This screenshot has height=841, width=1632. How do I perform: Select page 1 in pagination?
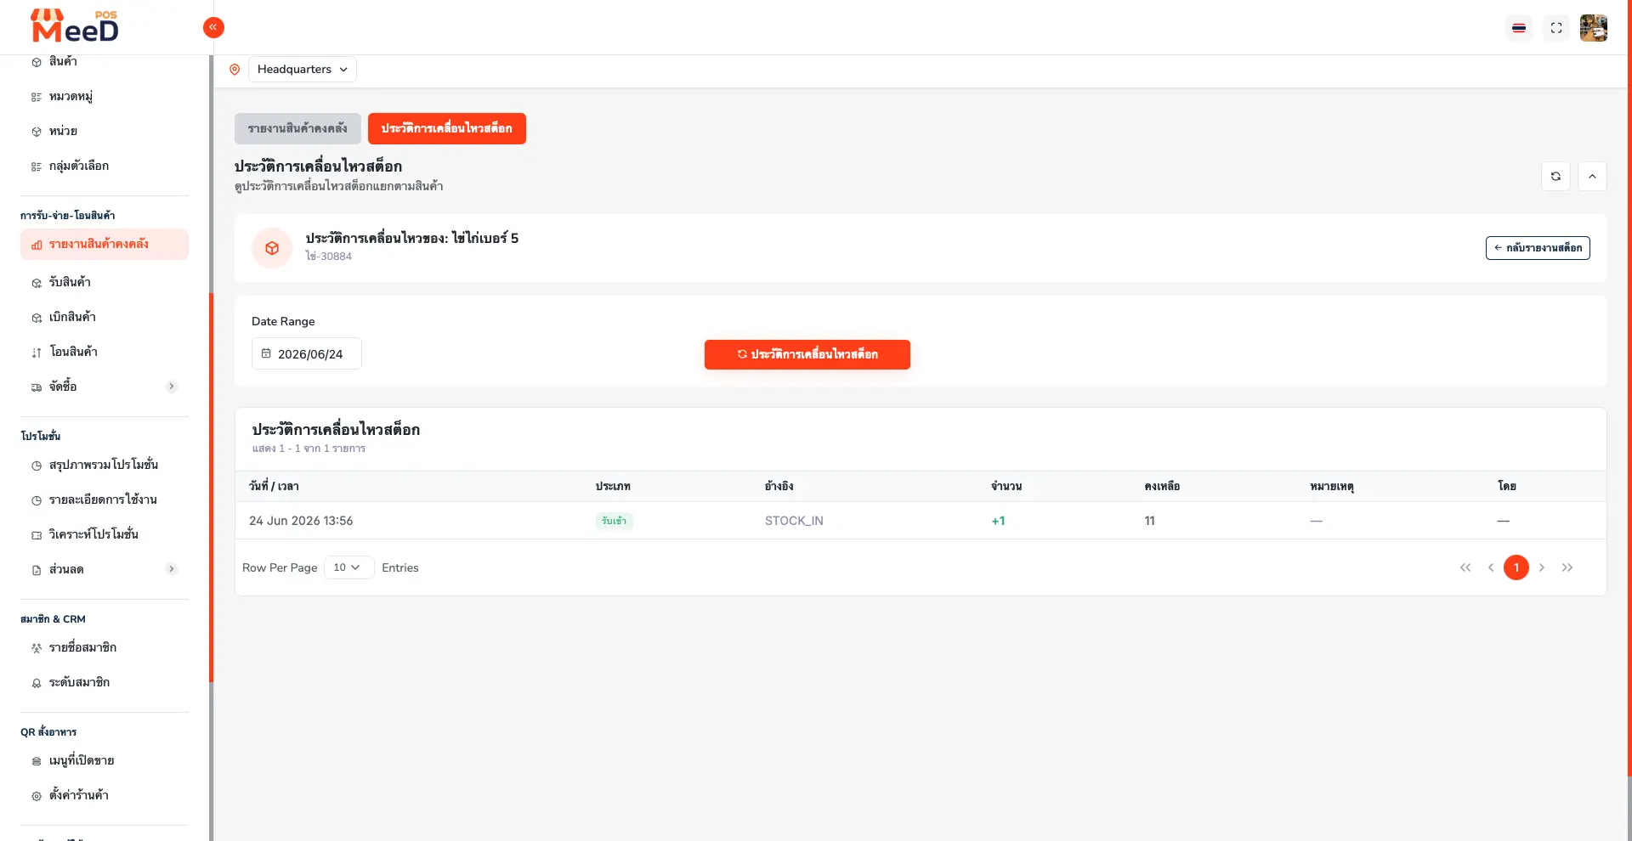pyautogui.click(x=1516, y=567)
